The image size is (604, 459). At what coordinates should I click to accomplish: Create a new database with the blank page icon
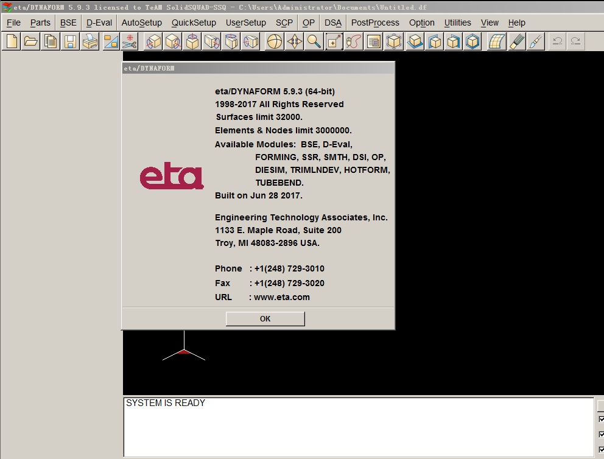[12, 41]
